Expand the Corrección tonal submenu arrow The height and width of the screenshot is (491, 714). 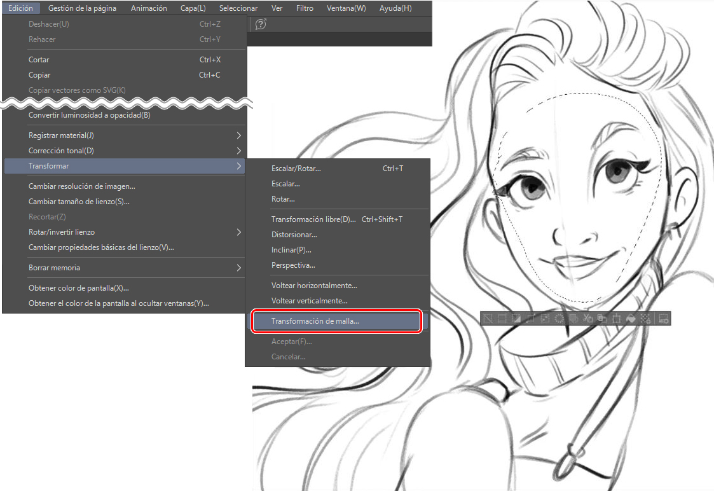[239, 151]
